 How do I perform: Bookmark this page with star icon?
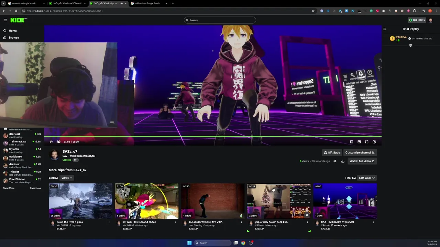[313, 11]
